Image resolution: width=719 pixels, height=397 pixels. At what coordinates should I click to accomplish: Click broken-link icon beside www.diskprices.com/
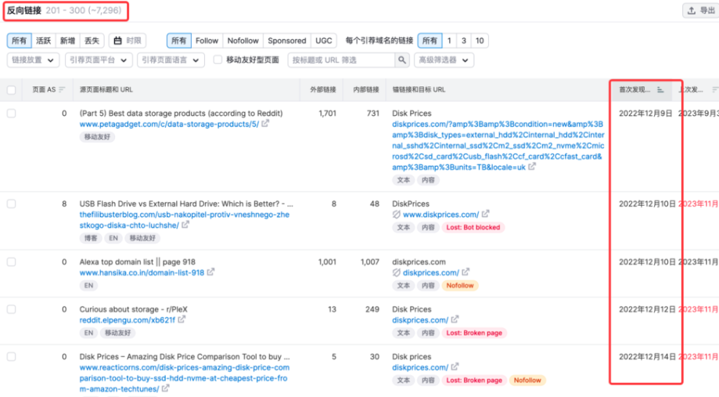397,214
